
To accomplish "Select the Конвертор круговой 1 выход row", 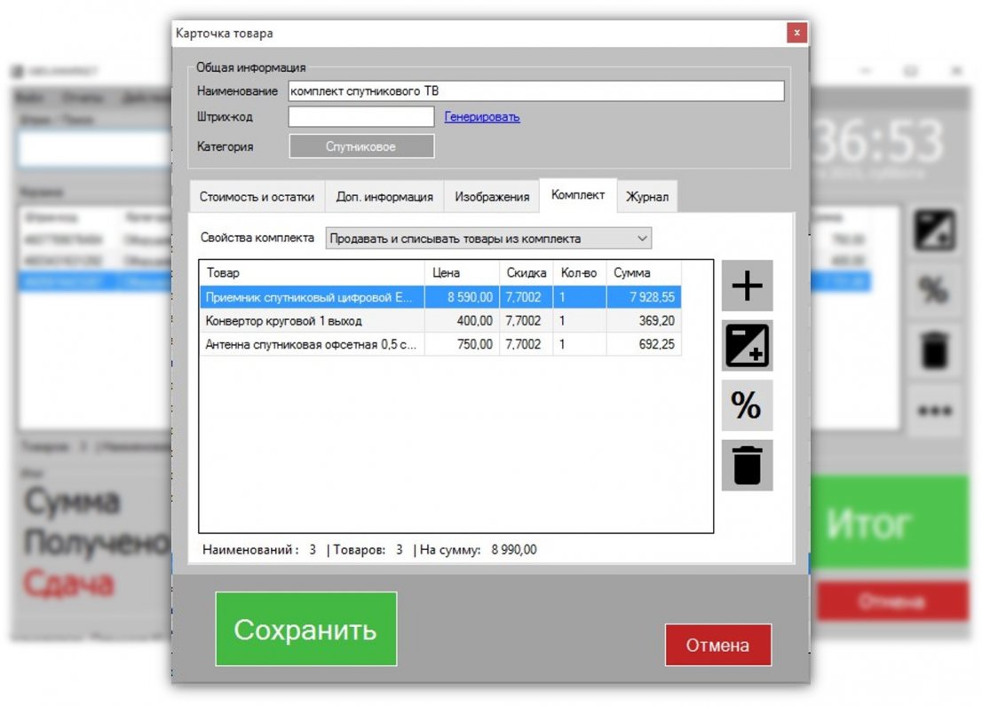I will [311, 321].
